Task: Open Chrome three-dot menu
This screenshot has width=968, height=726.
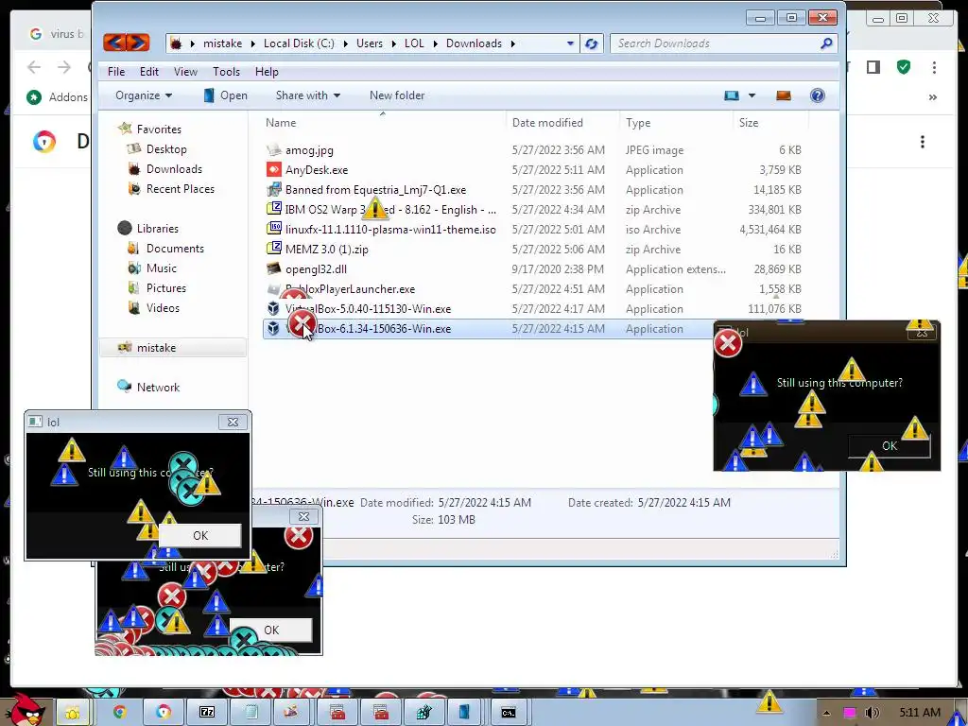Action: click(x=934, y=67)
